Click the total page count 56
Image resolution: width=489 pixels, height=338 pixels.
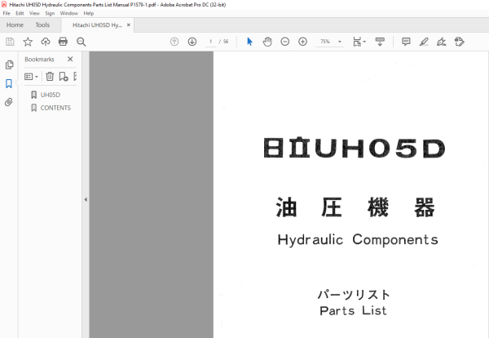click(x=226, y=42)
